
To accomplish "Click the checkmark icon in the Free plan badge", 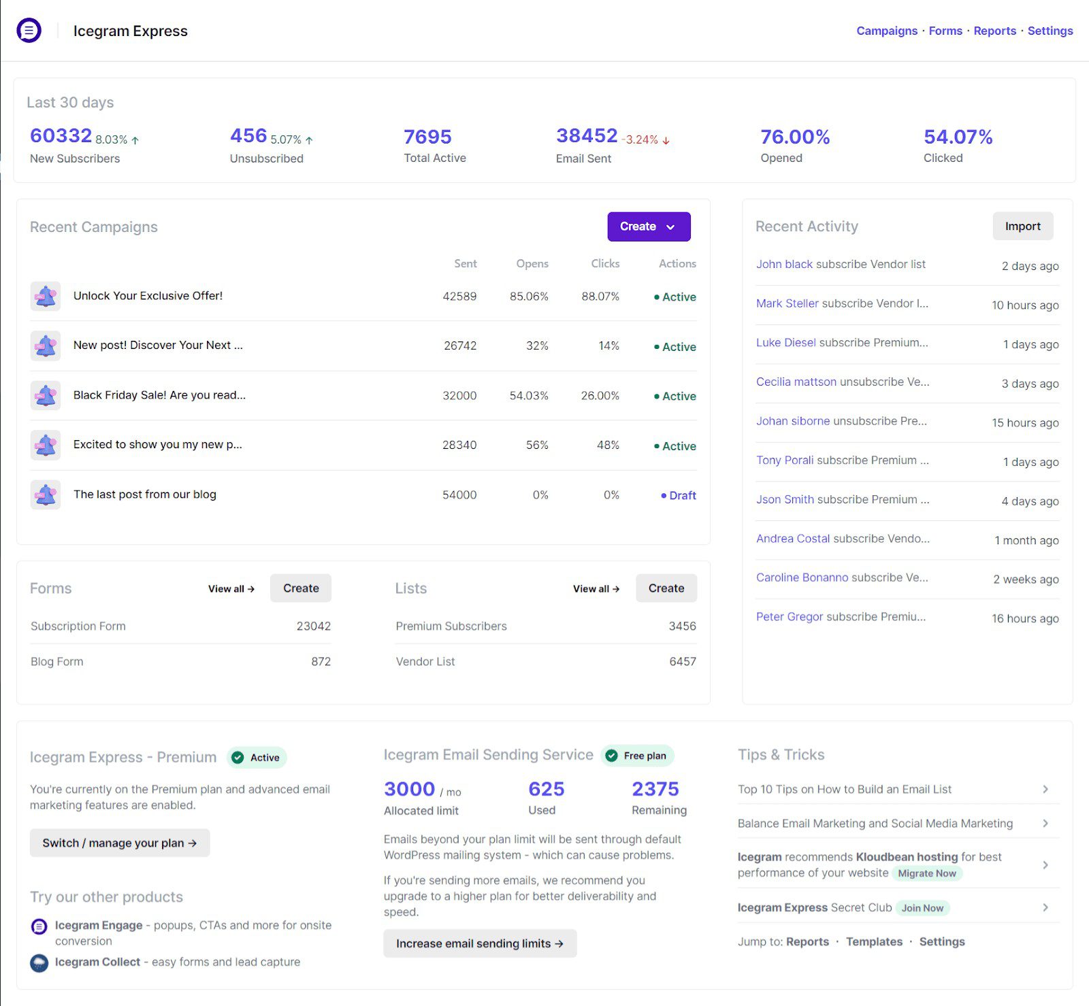I will [613, 755].
